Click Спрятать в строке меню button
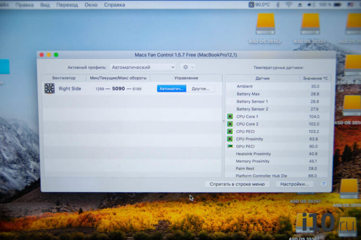The width and height of the screenshot is (361, 240). tap(237, 184)
